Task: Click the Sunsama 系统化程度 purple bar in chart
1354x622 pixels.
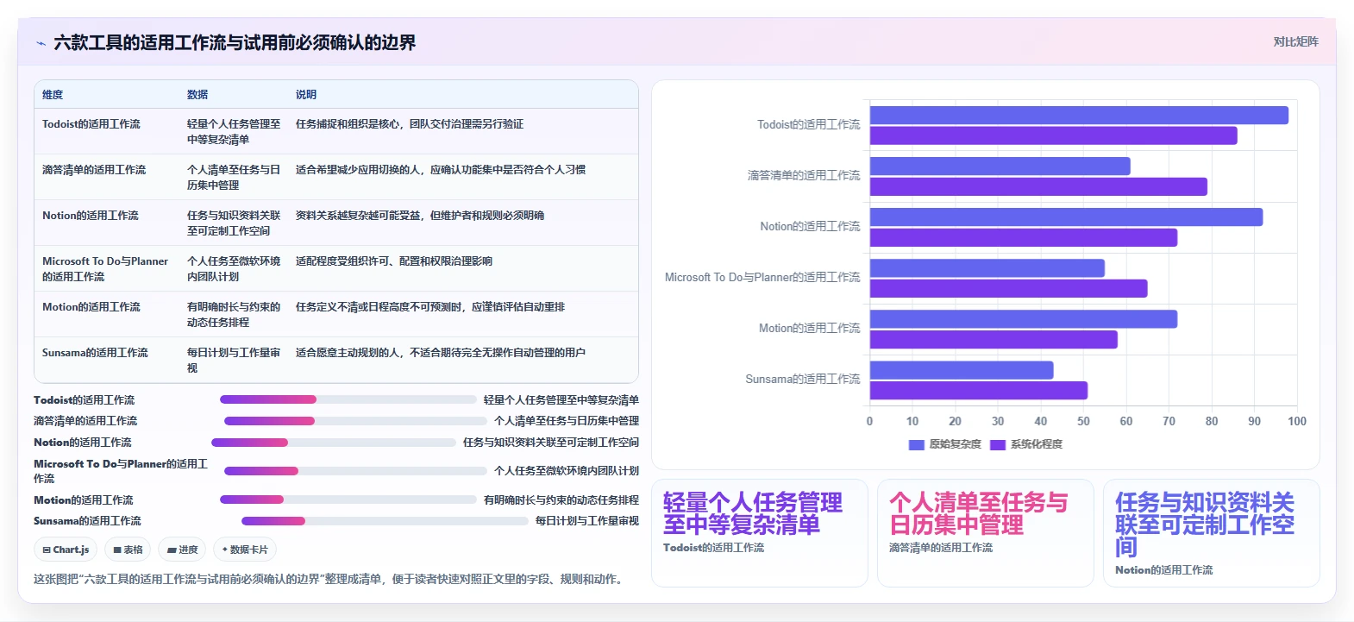Action: click(979, 390)
